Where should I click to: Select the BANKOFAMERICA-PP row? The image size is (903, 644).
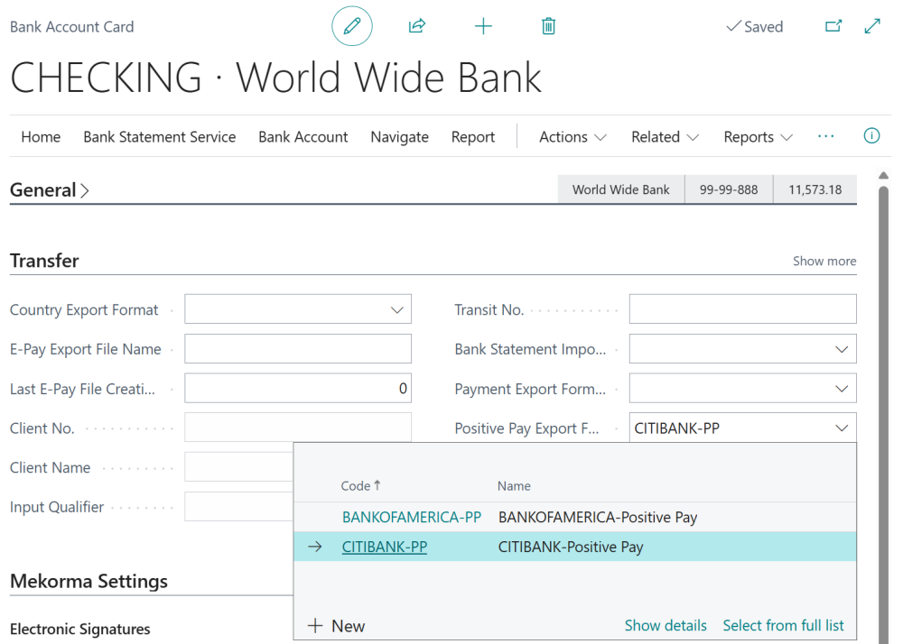click(x=412, y=517)
